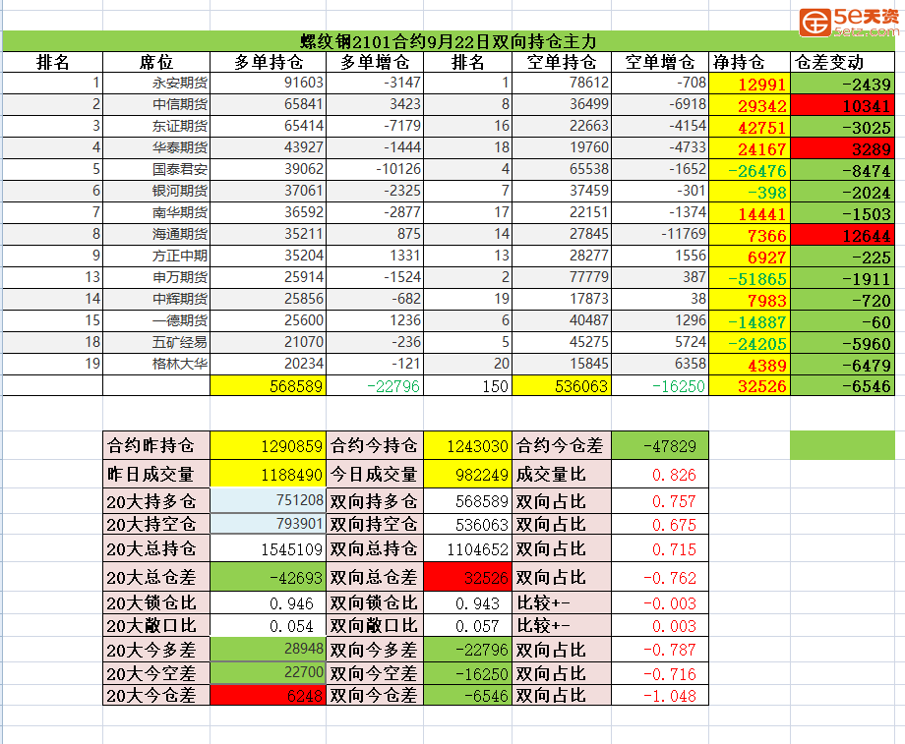Click green cell 28948
Image resolution: width=905 pixels, height=744 pixels.
tap(269, 650)
